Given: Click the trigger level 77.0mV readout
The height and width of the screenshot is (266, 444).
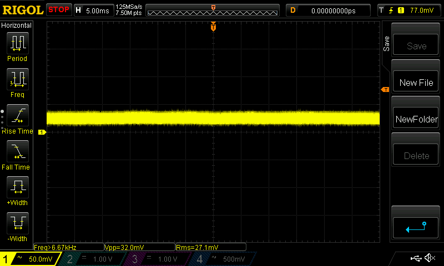Looking at the screenshot, I should pos(422,11).
